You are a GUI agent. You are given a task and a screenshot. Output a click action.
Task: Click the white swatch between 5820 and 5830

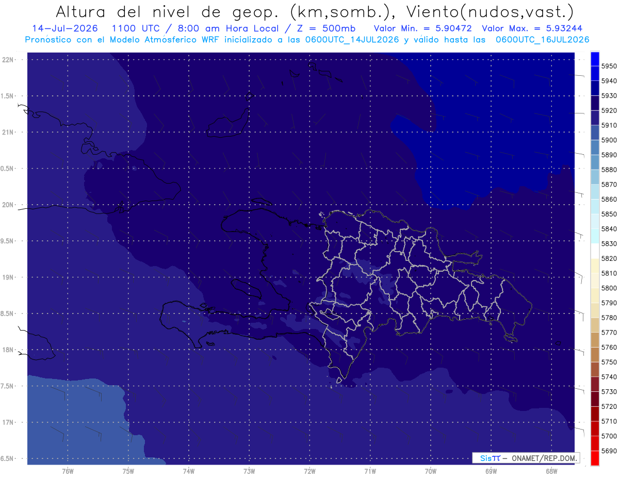click(594, 251)
